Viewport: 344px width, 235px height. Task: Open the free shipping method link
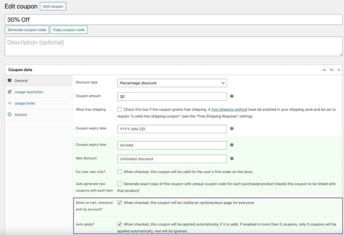(229, 109)
